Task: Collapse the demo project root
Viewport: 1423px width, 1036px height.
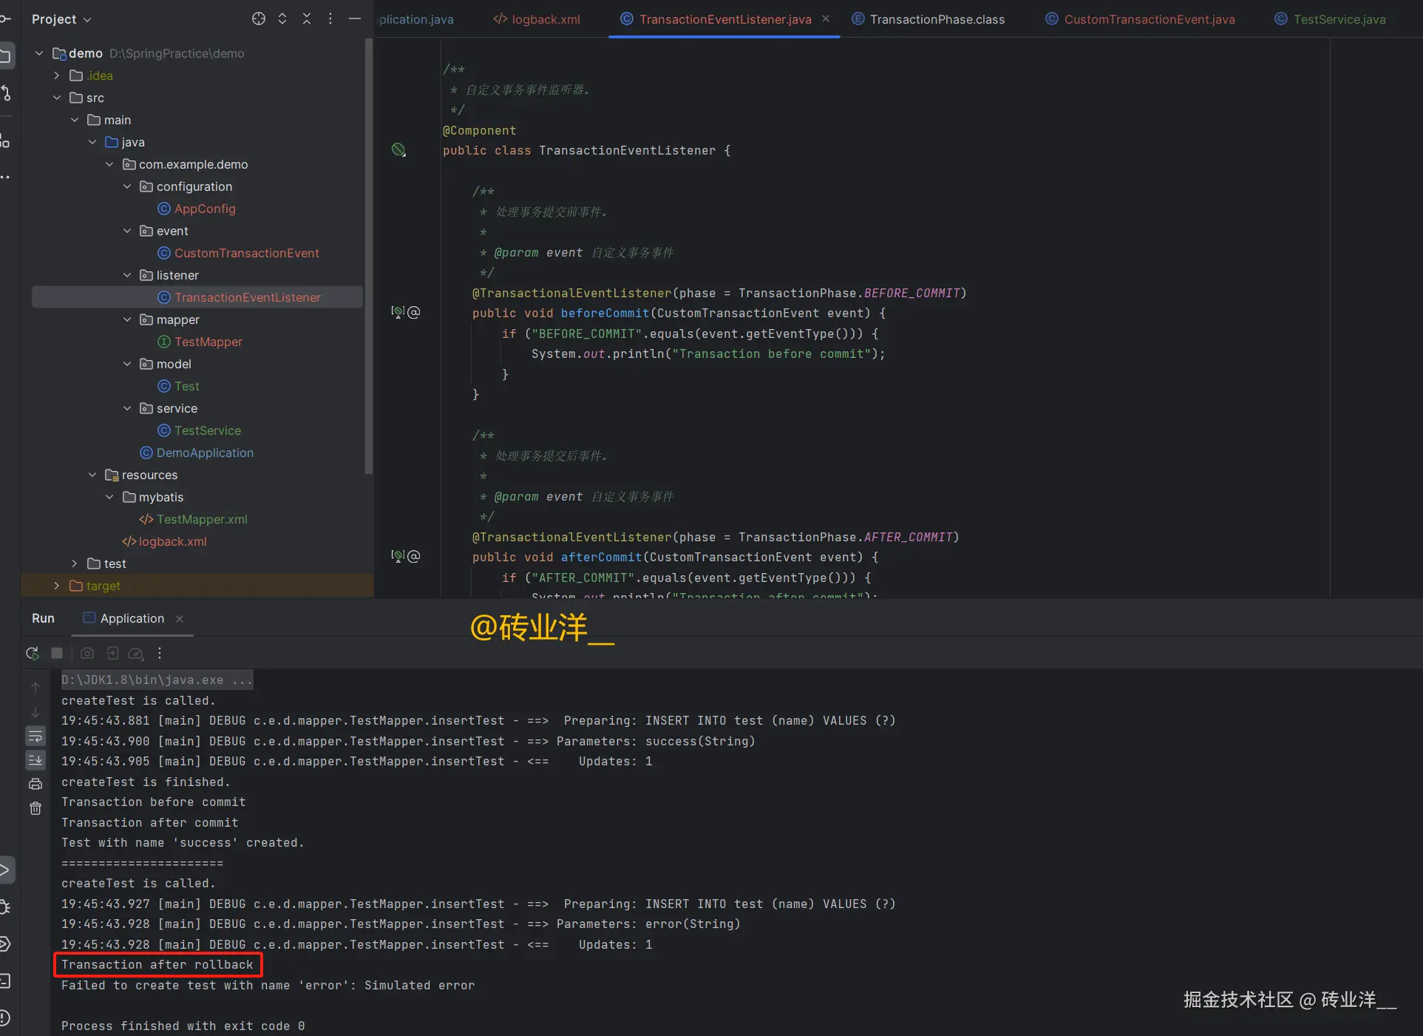Action: tap(39, 53)
